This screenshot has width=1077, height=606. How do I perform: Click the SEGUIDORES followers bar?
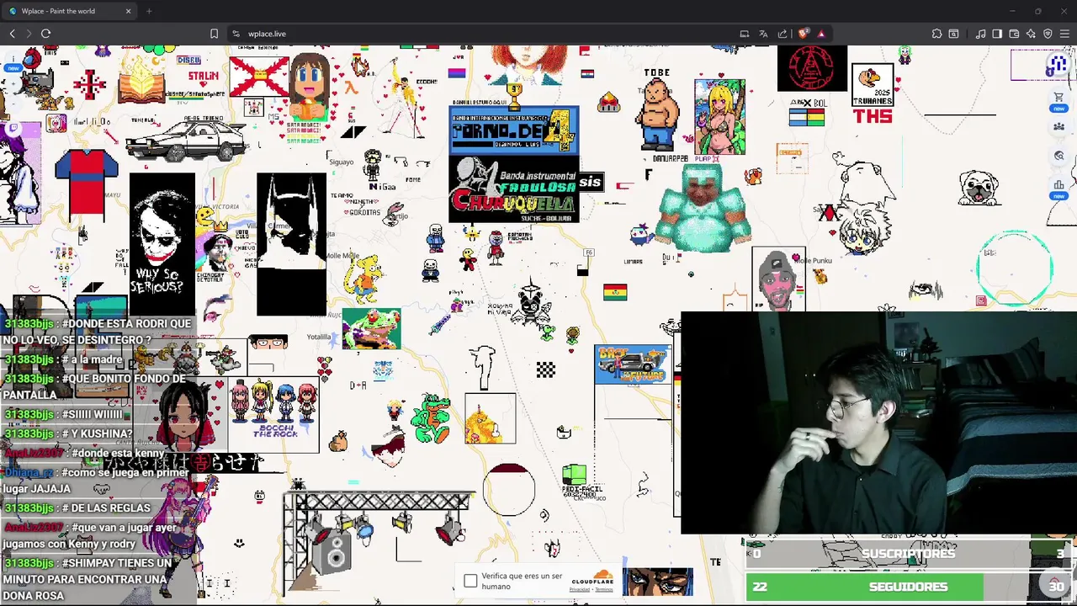tap(908, 587)
